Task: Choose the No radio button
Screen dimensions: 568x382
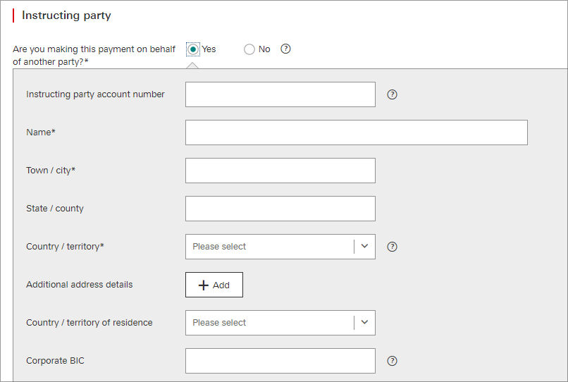Action: click(249, 49)
